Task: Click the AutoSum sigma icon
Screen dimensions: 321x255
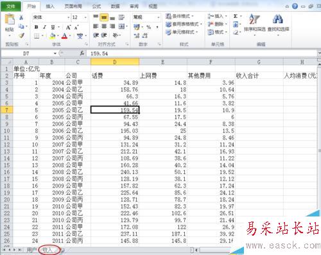Action: 236,16
